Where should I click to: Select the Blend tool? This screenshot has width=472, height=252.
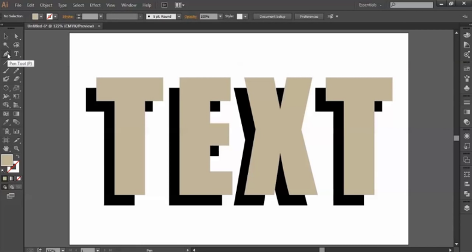pos(16,122)
